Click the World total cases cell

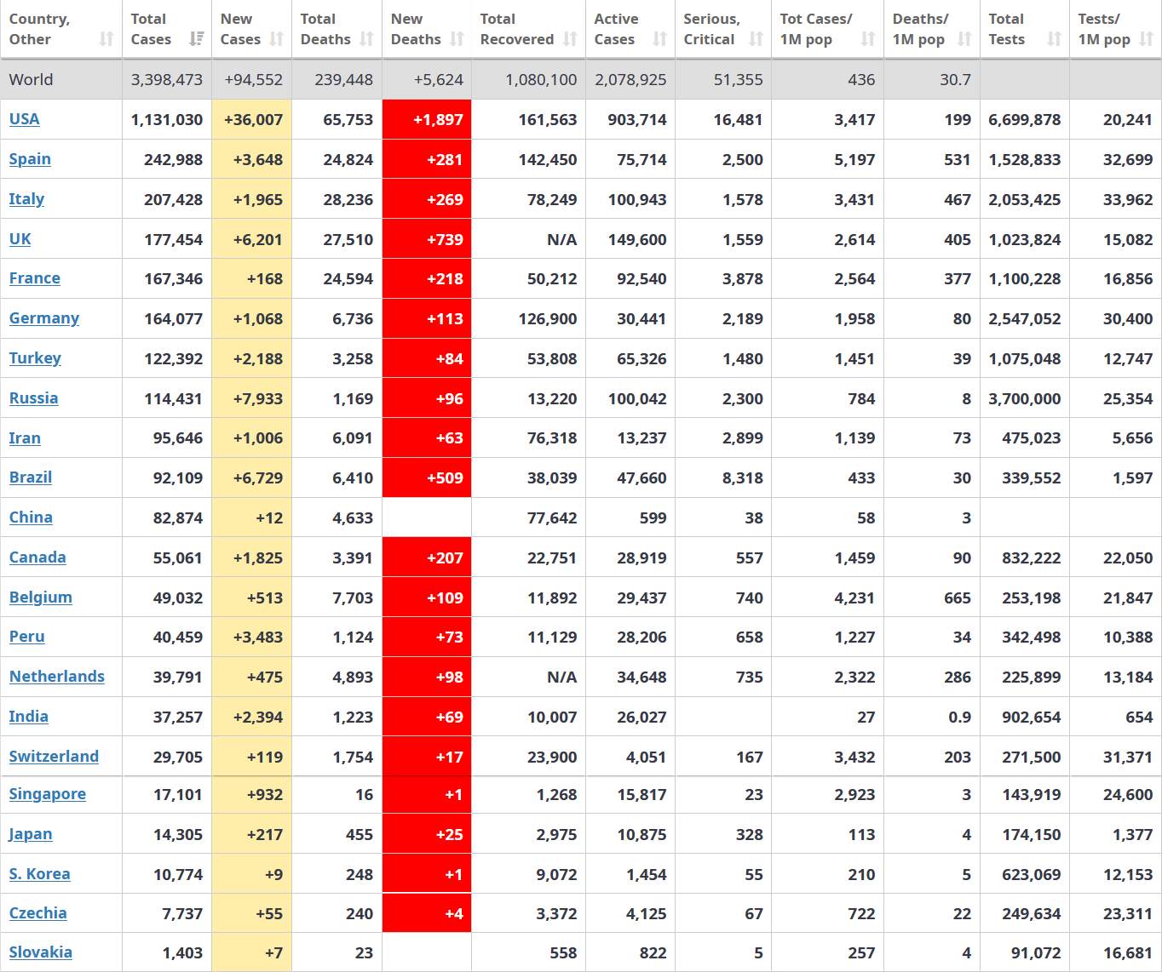[167, 80]
